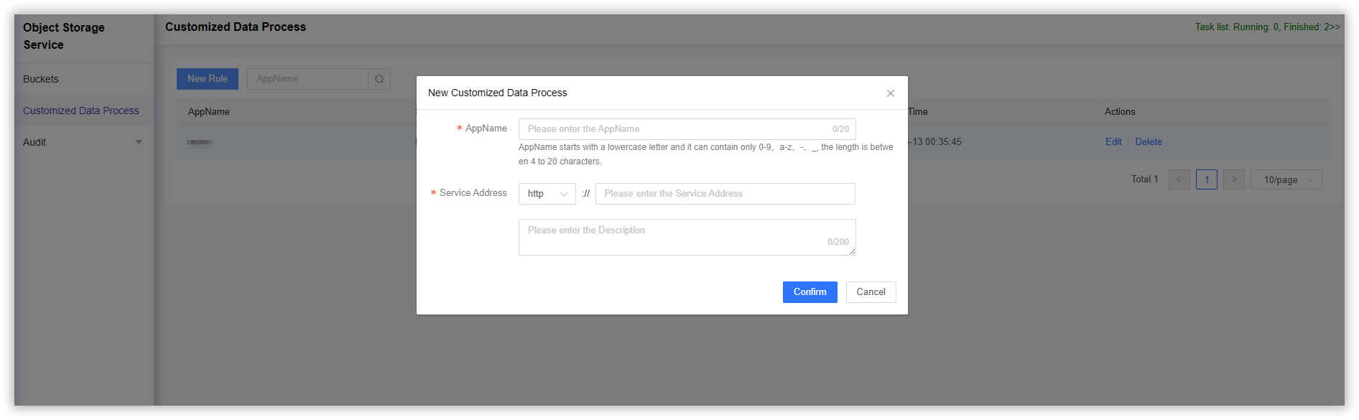
Task: Open Buckets in the sidebar
Action: (41, 79)
